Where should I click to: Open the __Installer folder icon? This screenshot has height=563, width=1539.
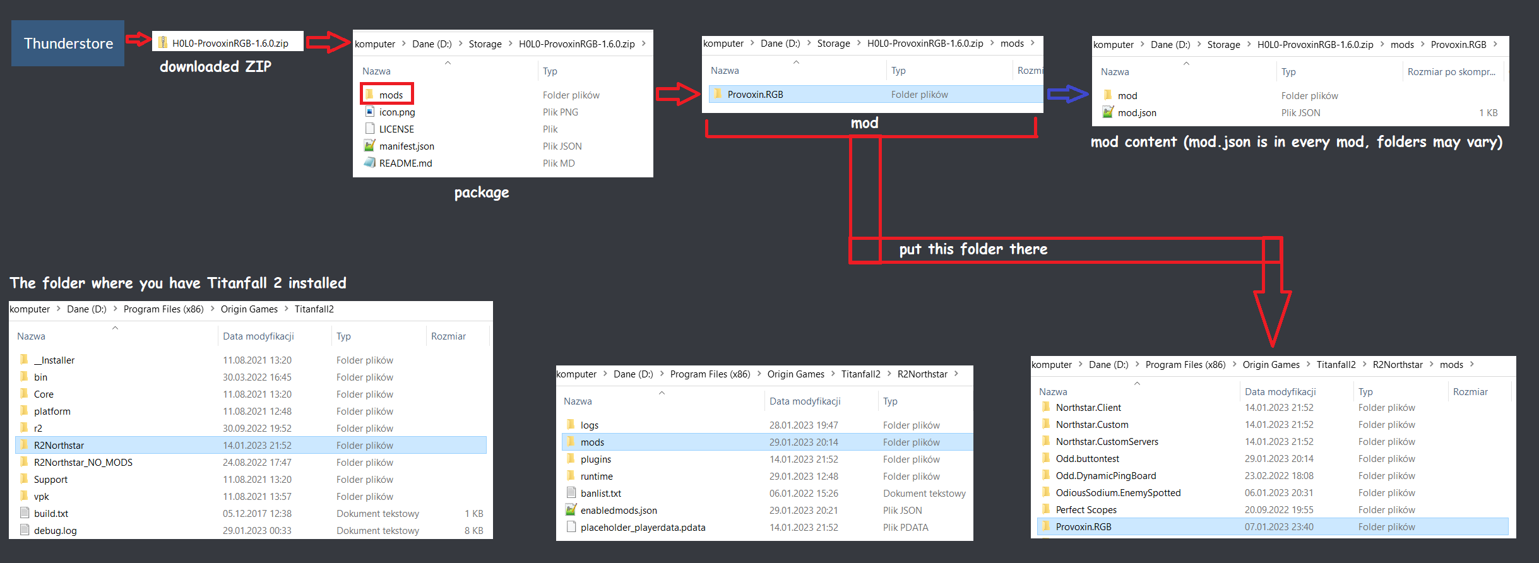pyautogui.click(x=24, y=359)
